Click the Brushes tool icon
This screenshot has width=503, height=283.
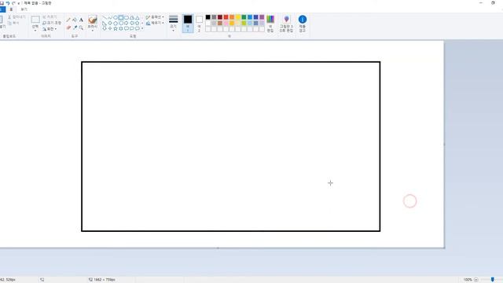coord(93,20)
